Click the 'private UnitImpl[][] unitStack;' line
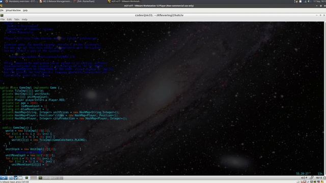 point(26,94)
